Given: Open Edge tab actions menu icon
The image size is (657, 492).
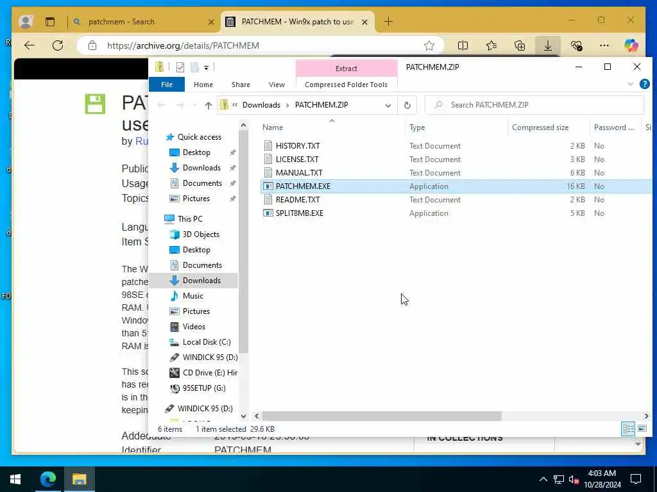Looking at the screenshot, I should 50,21.
